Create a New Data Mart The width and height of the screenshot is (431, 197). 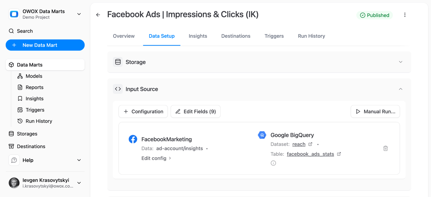click(x=45, y=45)
